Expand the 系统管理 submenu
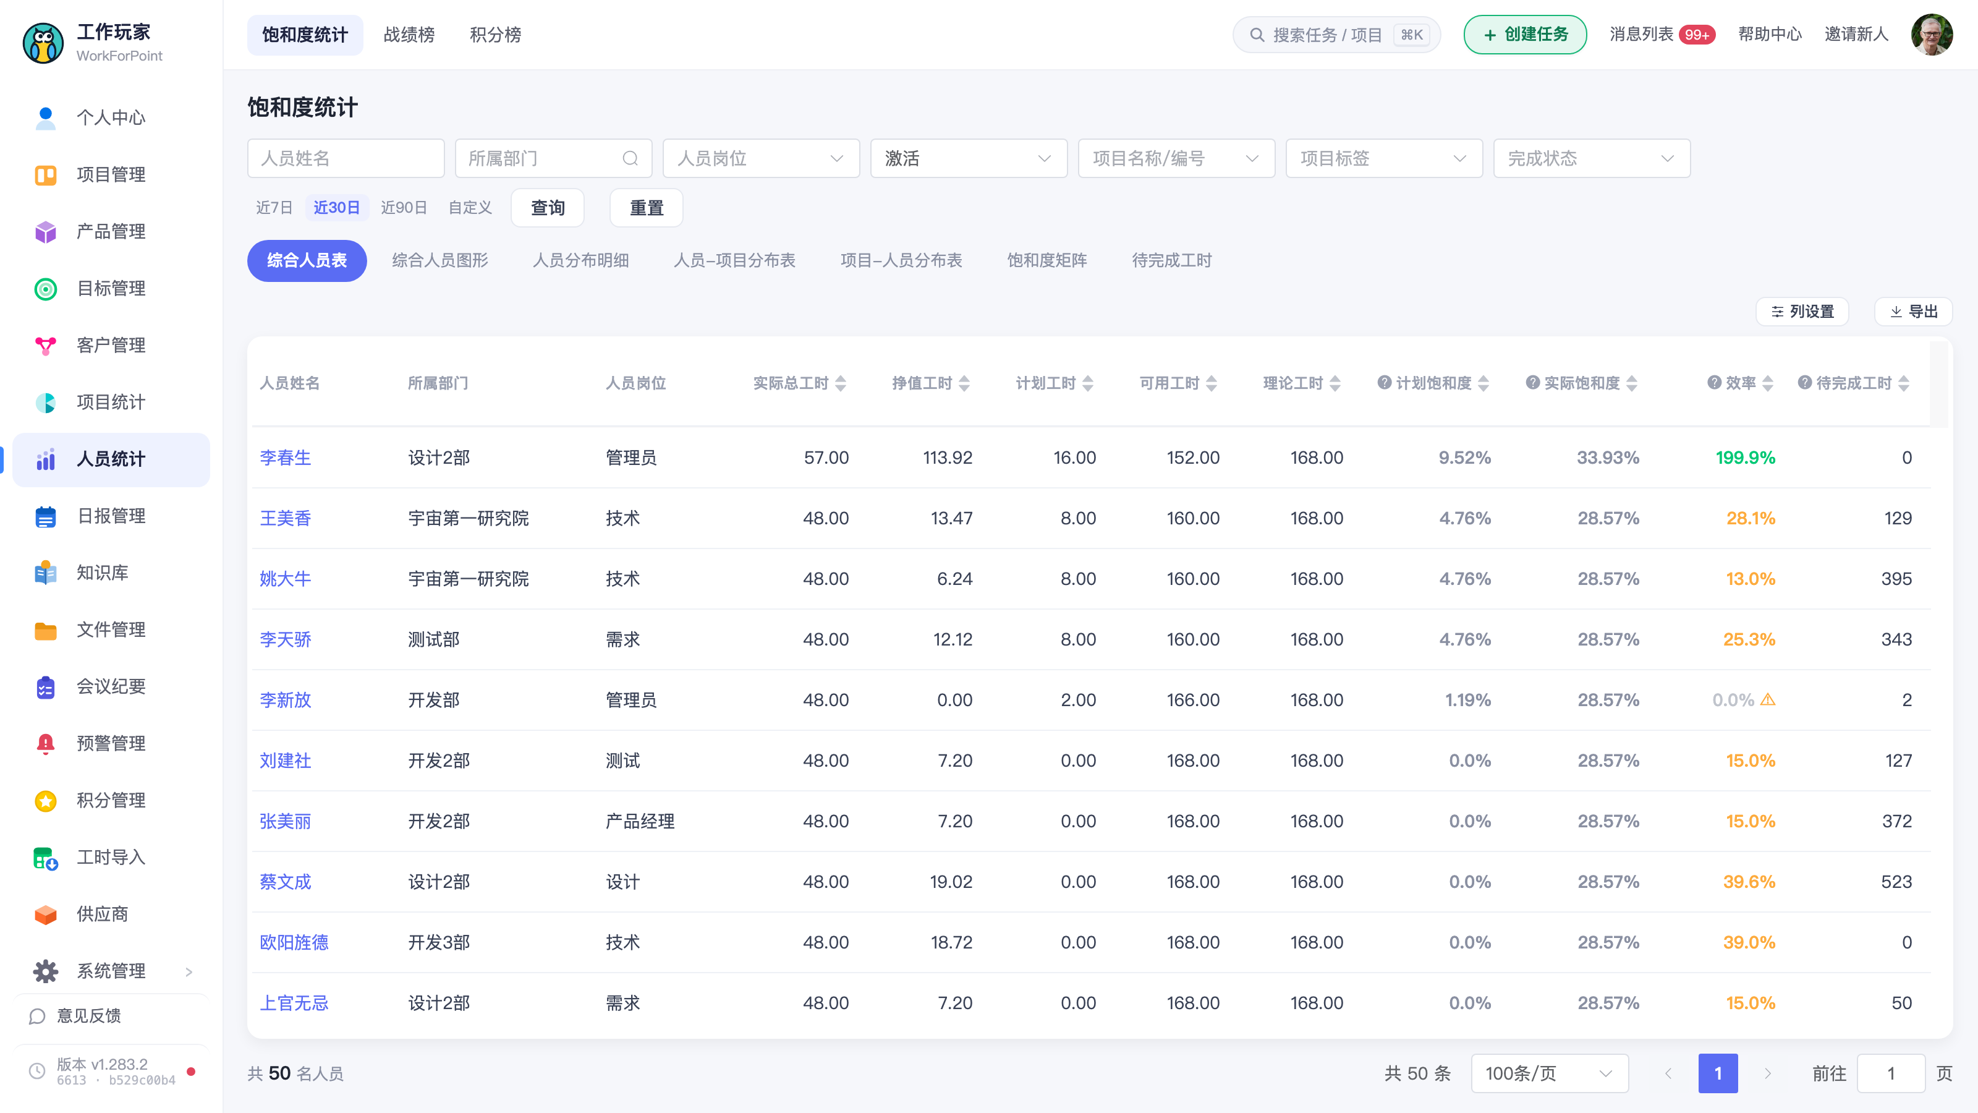The height and width of the screenshot is (1113, 1978). [111, 970]
